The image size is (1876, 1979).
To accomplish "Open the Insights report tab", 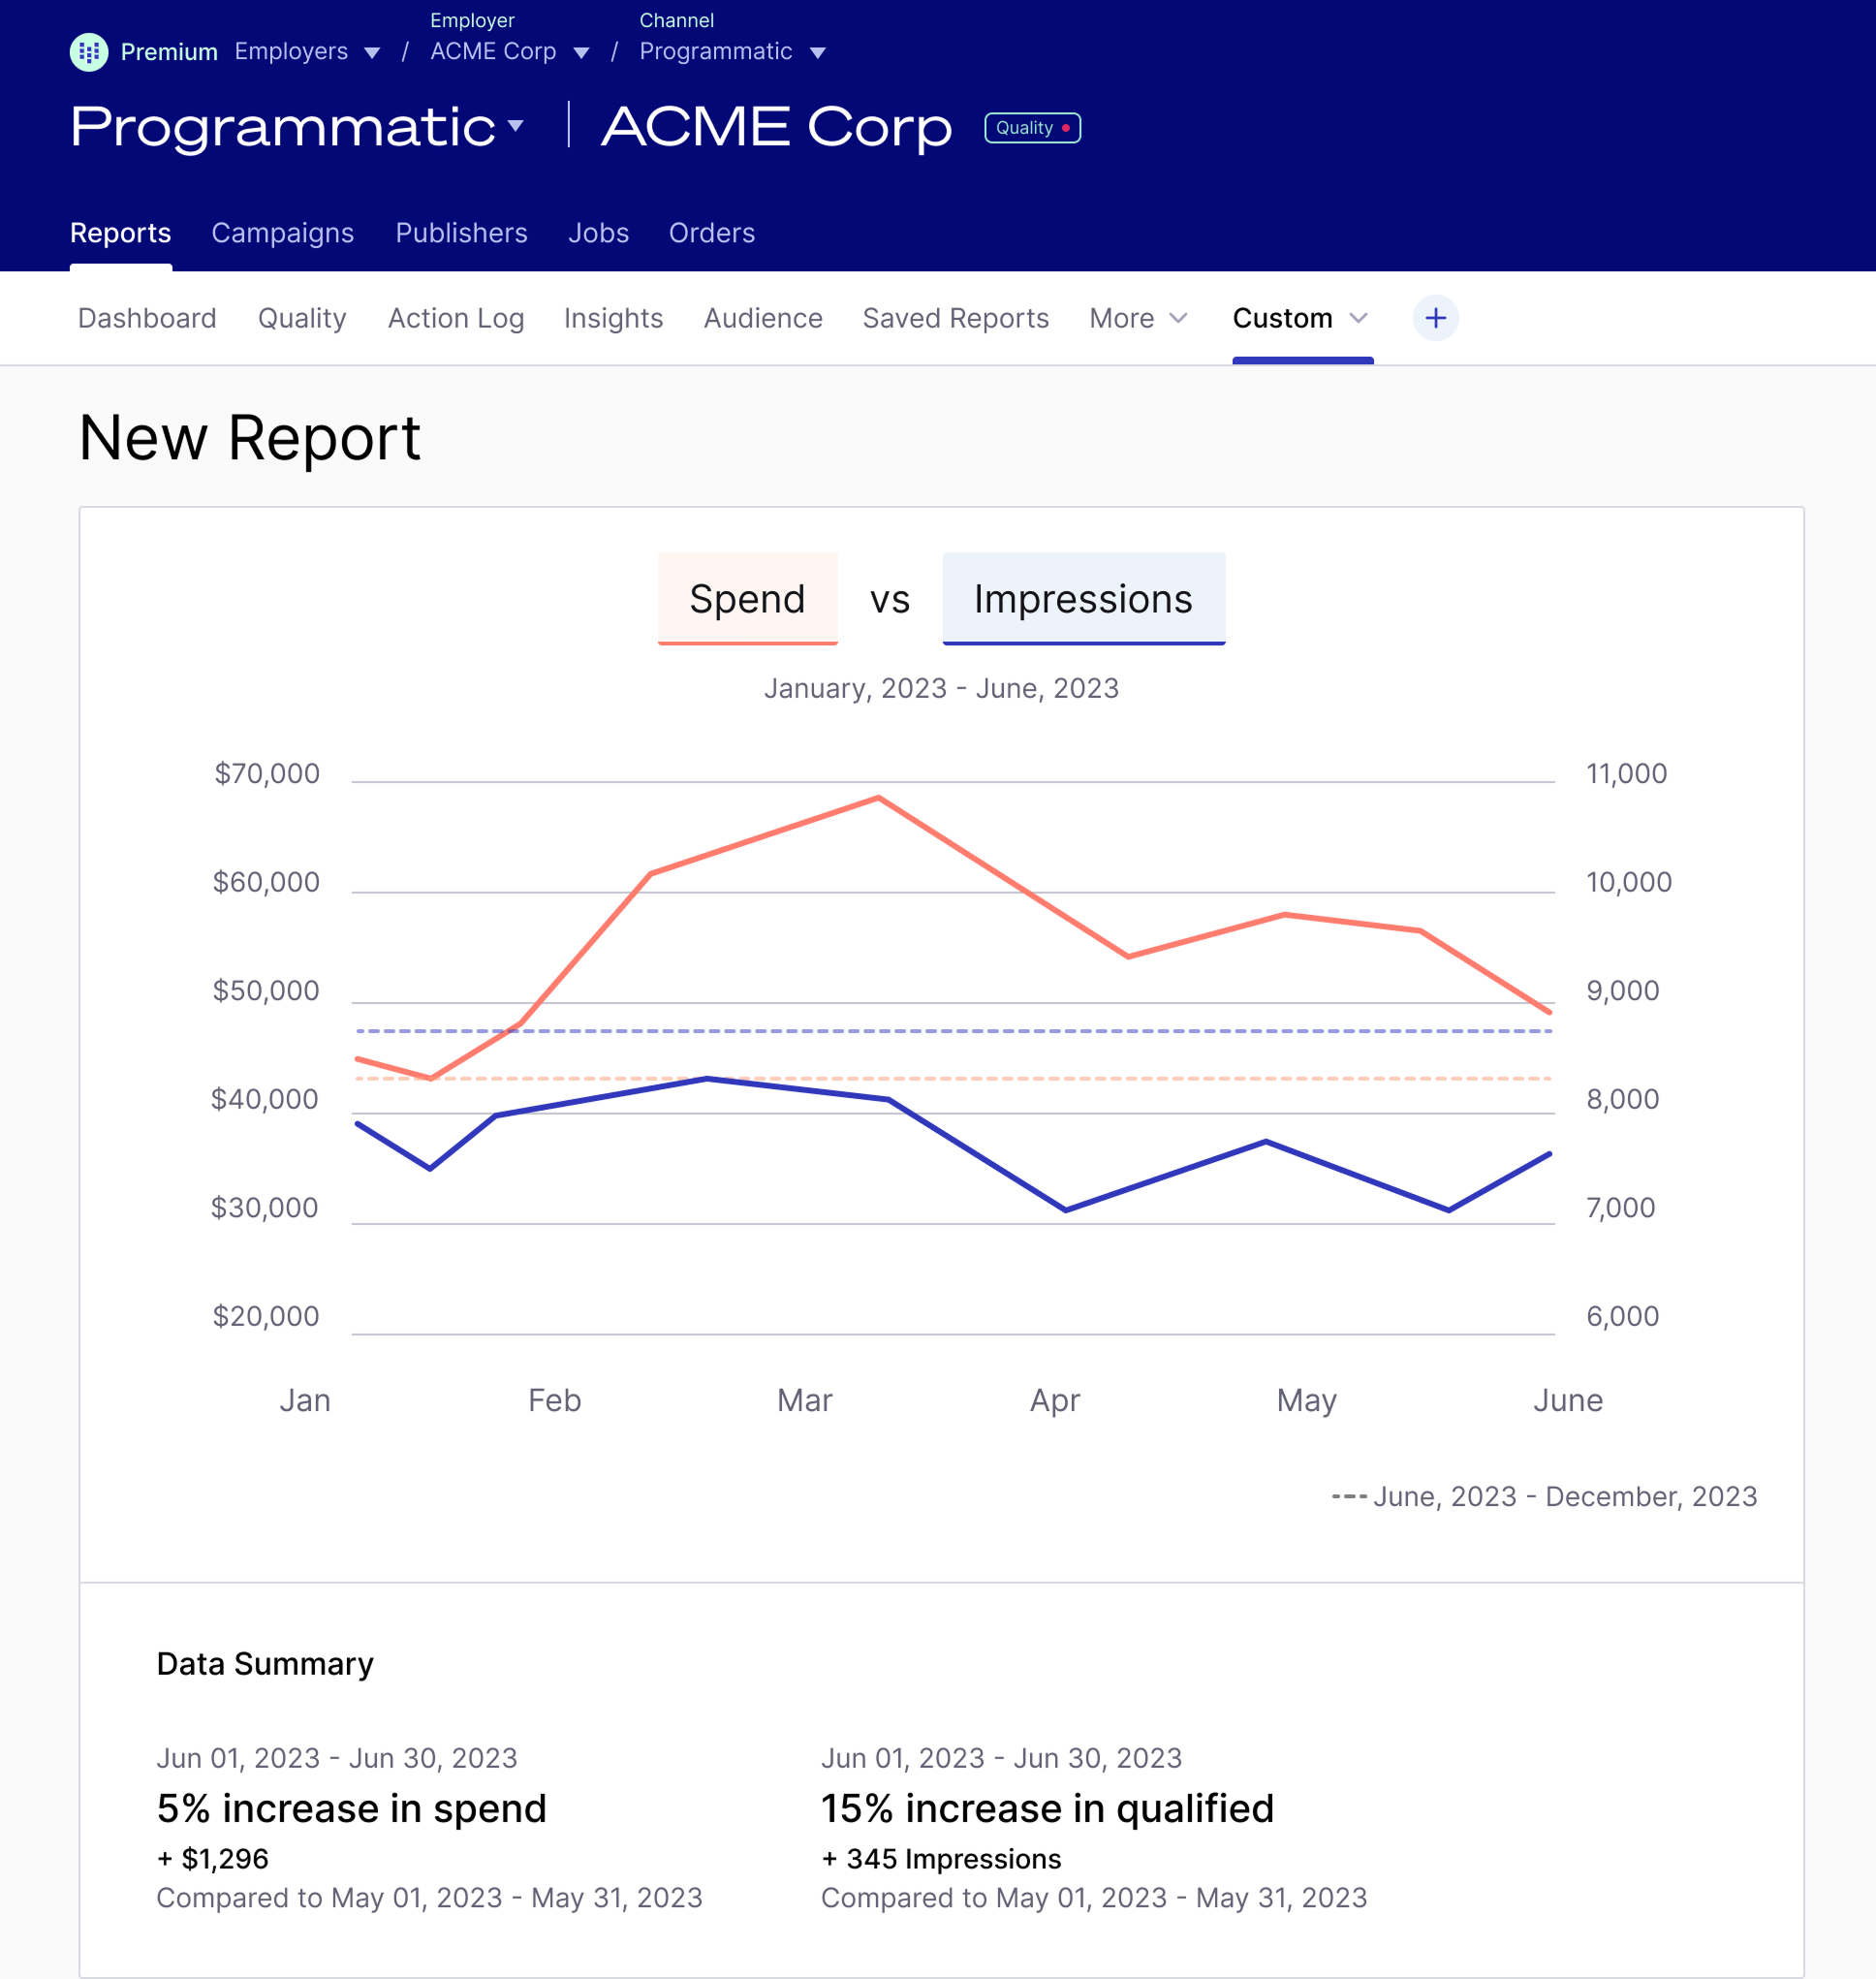I will [x=613, y=318].
